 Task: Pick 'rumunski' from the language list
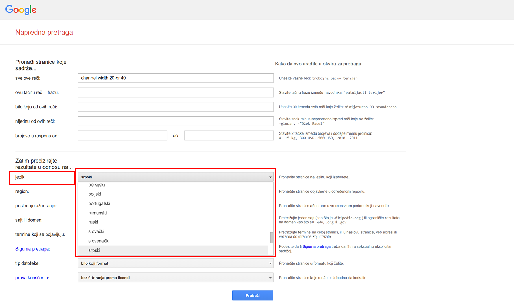tap(173, 213)
